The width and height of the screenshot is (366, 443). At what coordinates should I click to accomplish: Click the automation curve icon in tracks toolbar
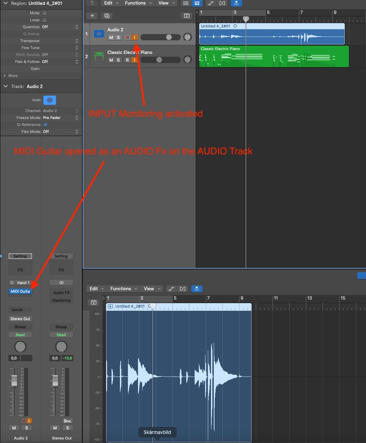point(210,3)
